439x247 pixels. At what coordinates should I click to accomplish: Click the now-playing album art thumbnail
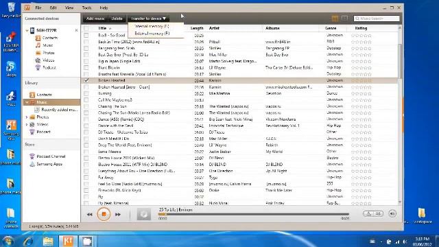click(144, 214)
